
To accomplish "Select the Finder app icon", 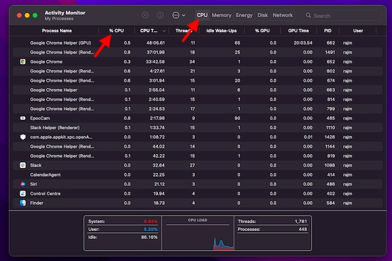I will 23,203.
